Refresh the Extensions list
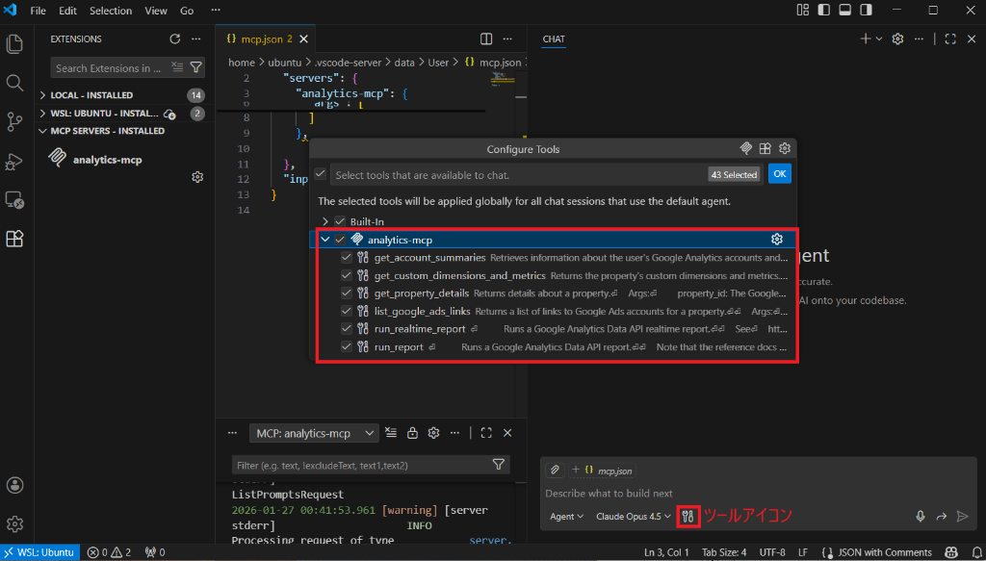The height and width of the screenshot is (561, 986). (x=175, y=38)
